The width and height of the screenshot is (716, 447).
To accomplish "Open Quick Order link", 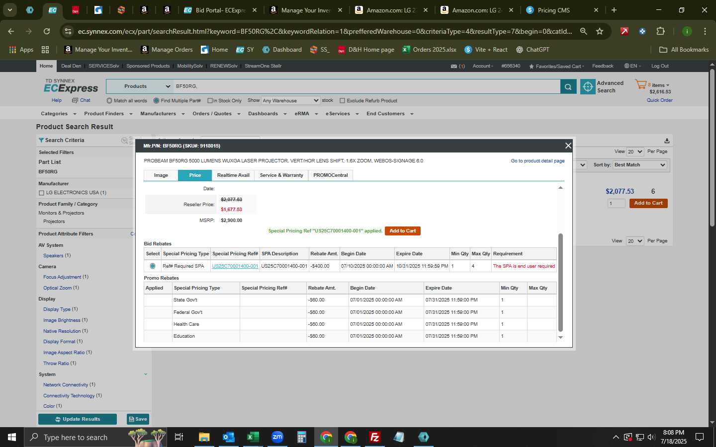I will [659, 100].
